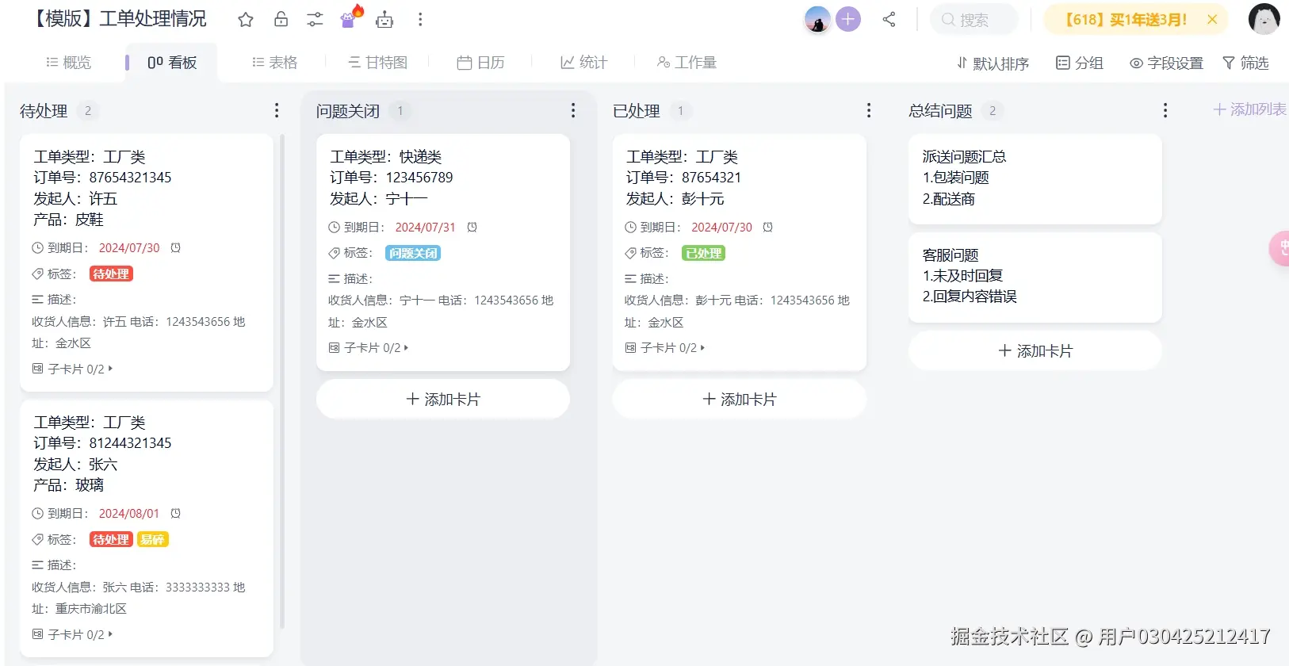Select the 看板 tab
This screenshot has height=666, width=1289.
172,63
